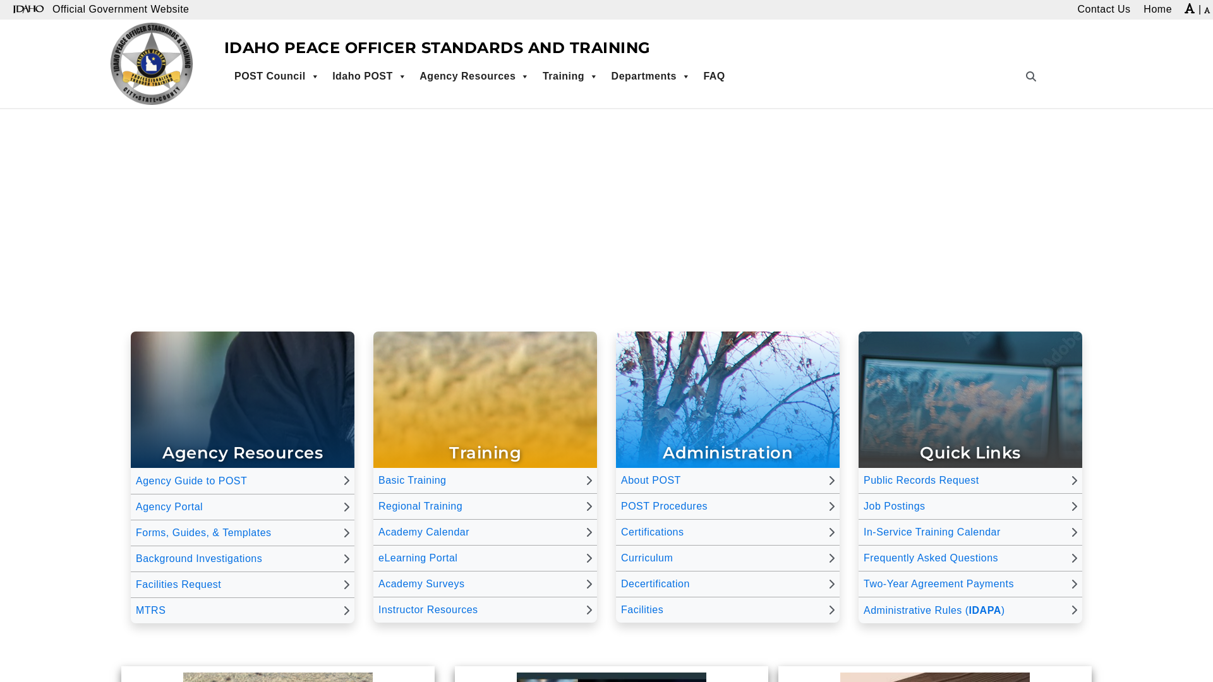Screen dimensions: 1213x682
Task: Open POST Procedures link
Action: click(664, 506)
